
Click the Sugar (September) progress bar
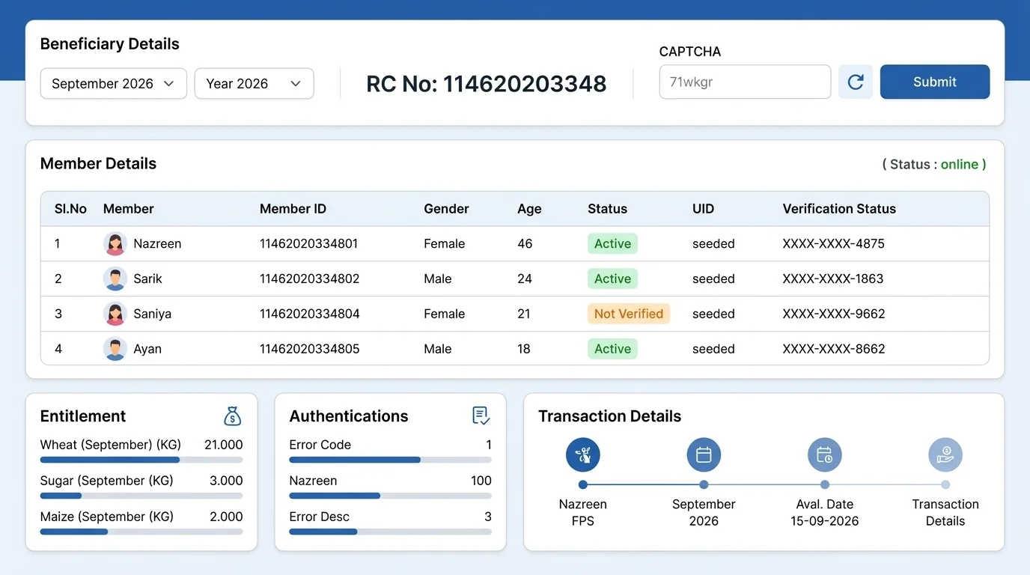(x=141, y=496)
